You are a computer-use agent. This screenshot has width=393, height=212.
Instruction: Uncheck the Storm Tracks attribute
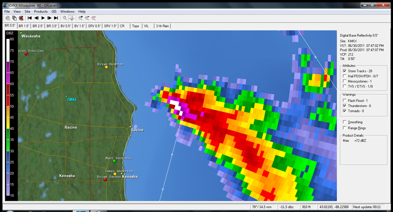click(345, 71)
